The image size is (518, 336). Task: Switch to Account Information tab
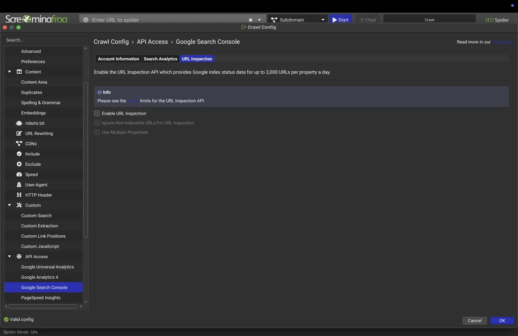pyautogui.click(x=119, y=59)
